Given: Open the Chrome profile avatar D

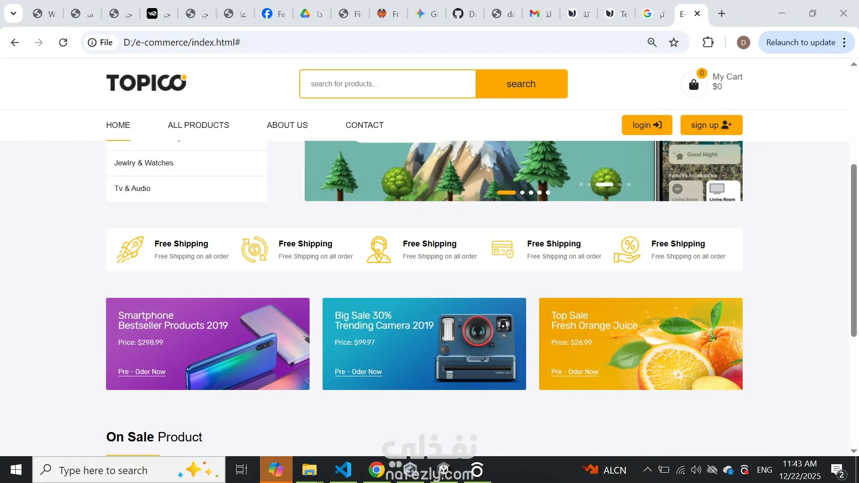Looking at the screenshot, I should tap(743, 42).
